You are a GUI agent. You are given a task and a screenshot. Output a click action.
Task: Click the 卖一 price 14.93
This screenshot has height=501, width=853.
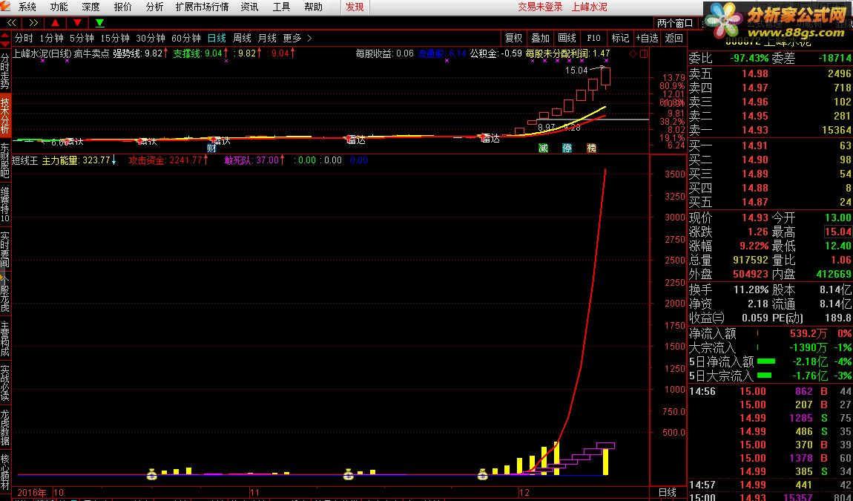[x=755, y=130]
